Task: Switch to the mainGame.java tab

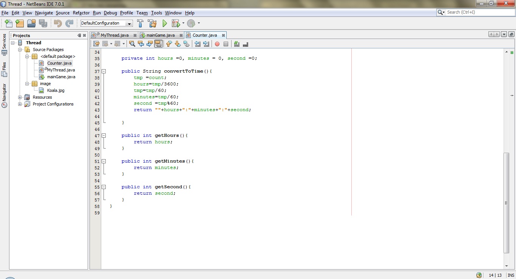Action: pyautogui.click(x=161, y=35)
